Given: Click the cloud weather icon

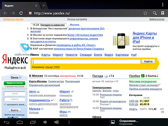Looking at the screenshot, I should click(x=106, y=76).
